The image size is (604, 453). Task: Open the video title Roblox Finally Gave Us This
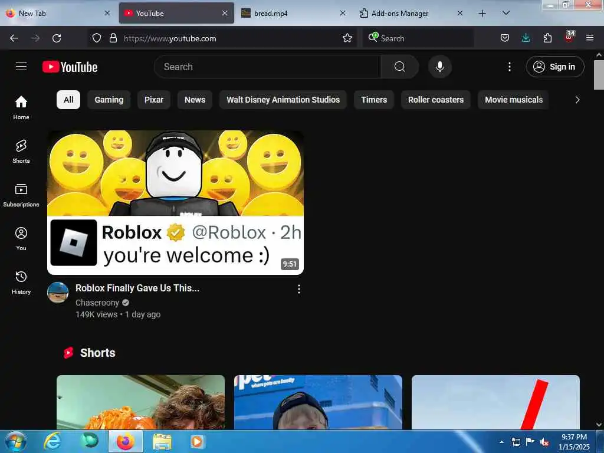(x=137, y=288)
